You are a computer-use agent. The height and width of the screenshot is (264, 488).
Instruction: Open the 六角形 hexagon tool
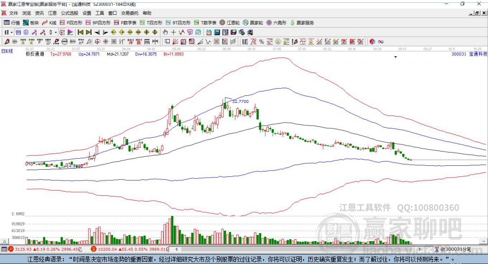(276, 23)
